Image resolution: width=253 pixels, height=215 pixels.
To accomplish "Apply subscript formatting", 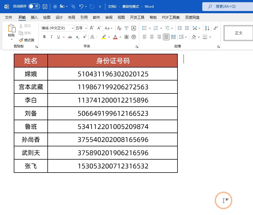I will (77, 37).
